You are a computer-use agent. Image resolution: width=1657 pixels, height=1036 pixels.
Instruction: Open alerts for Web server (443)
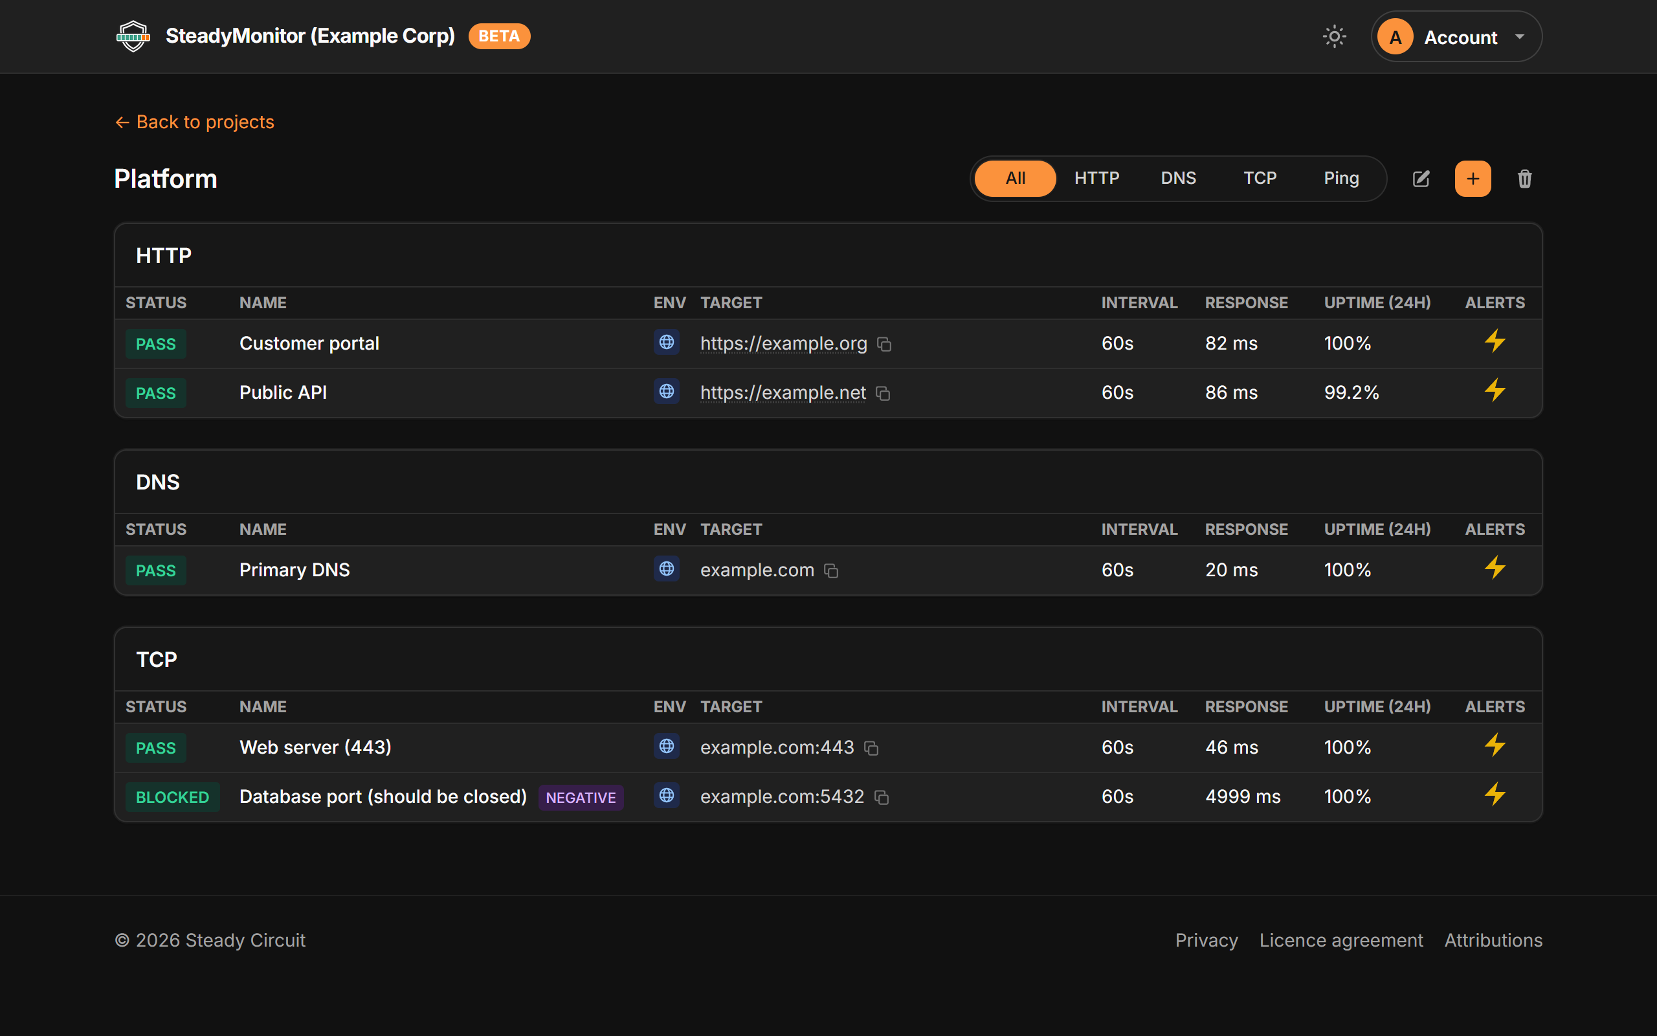tap(1495, 745)
